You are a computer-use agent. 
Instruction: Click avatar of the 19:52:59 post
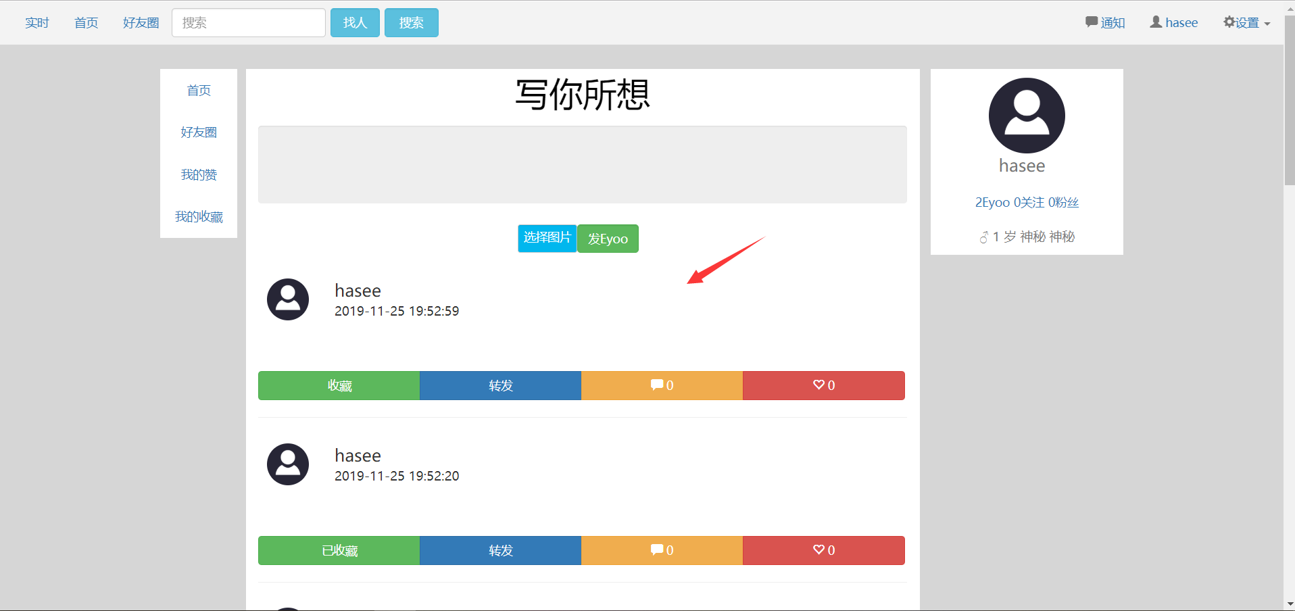click(x=288, y=299)
